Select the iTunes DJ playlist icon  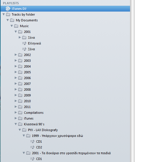coord(8,9)
